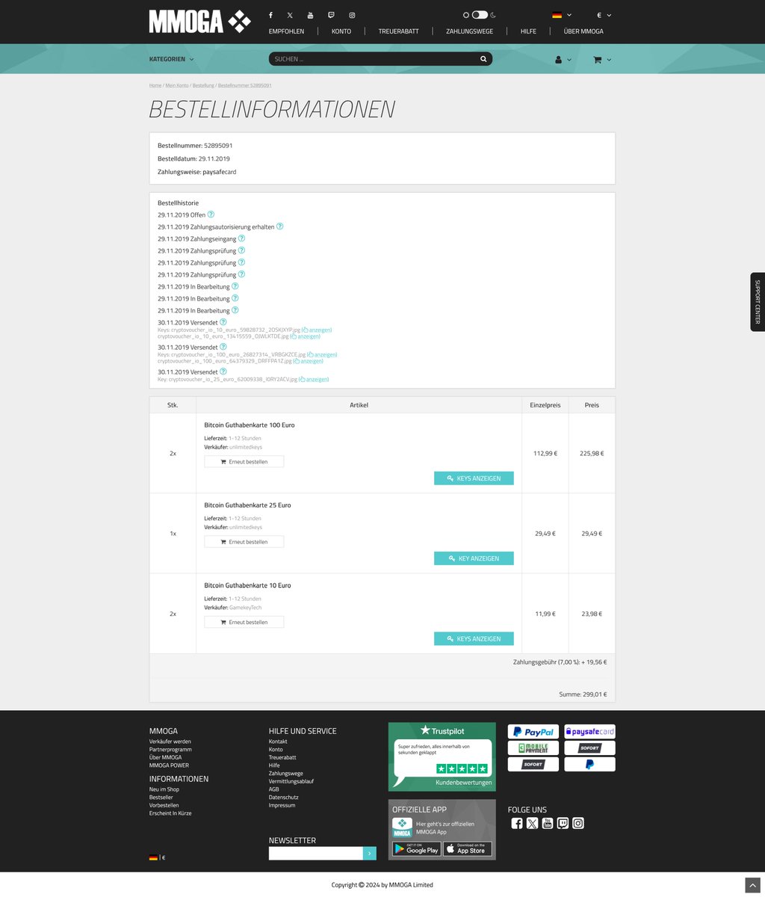Focus the Suchen search field
765x897 pixels.
tap(374, 59)
